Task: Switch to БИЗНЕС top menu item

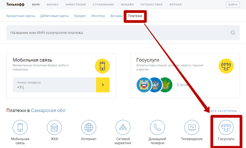Action: [53, 5]
